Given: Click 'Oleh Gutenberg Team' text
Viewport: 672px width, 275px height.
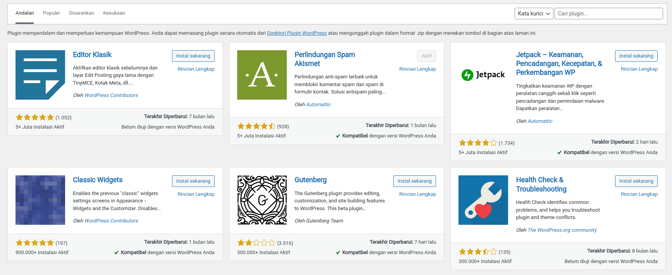Looking at the screenshot, I should 319,221.
